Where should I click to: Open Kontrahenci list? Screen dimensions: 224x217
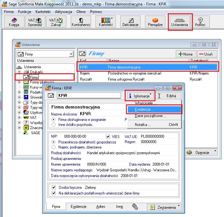tap(81, 22)
